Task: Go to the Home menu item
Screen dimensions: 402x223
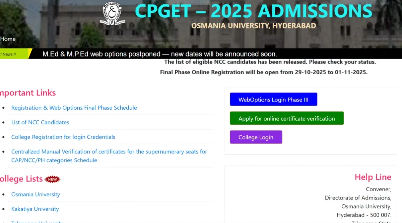Action: (x=8, y=39)
